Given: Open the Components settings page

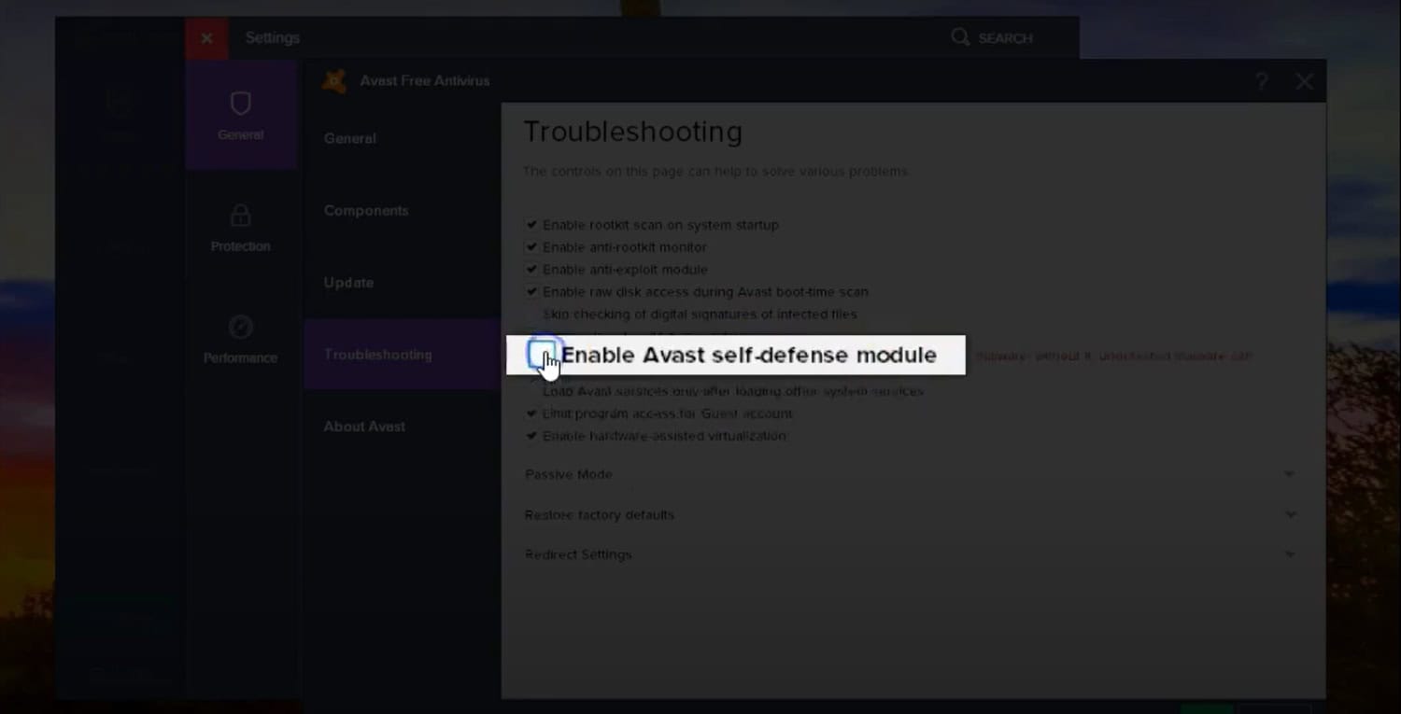Looking at the screenshot, I should [366, 210].
